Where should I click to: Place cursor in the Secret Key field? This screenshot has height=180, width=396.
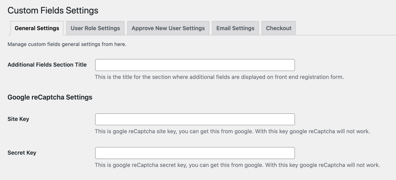click(195, 153)
